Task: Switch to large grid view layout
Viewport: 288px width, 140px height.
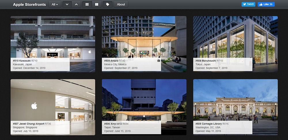Action: [96, 4]
